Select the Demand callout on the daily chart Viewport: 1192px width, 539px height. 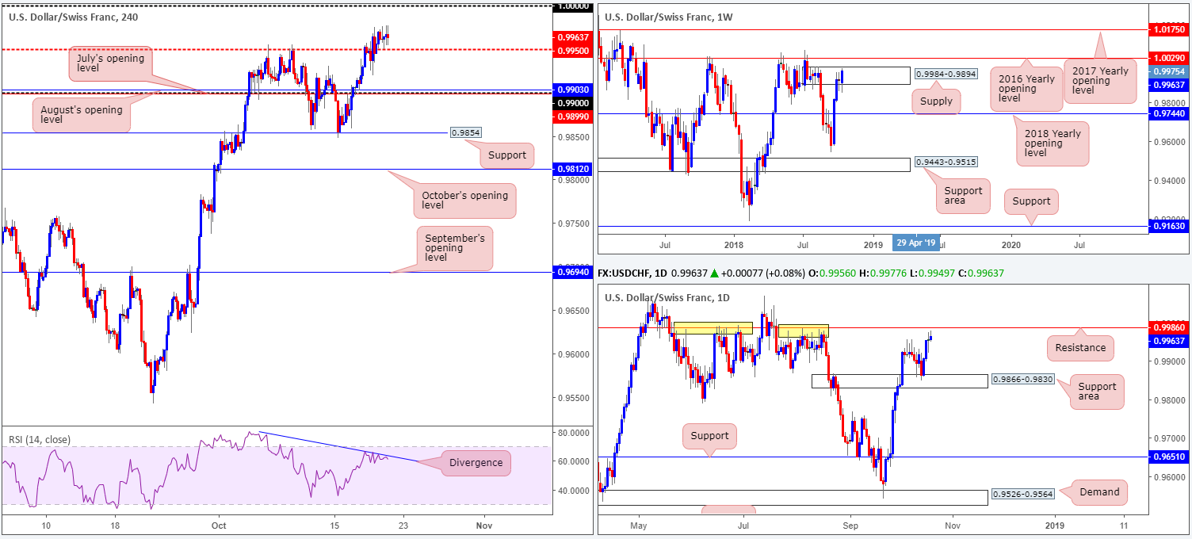click(1099, 492)
